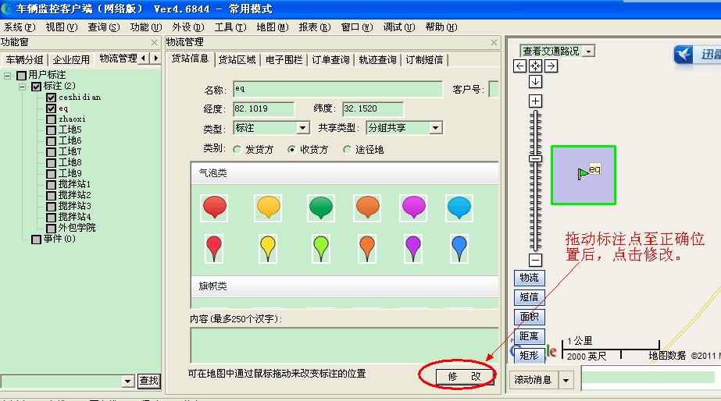Pan the map down with arrow button
This screenshot has height=401, width=721.
click(x=535, y=81)
